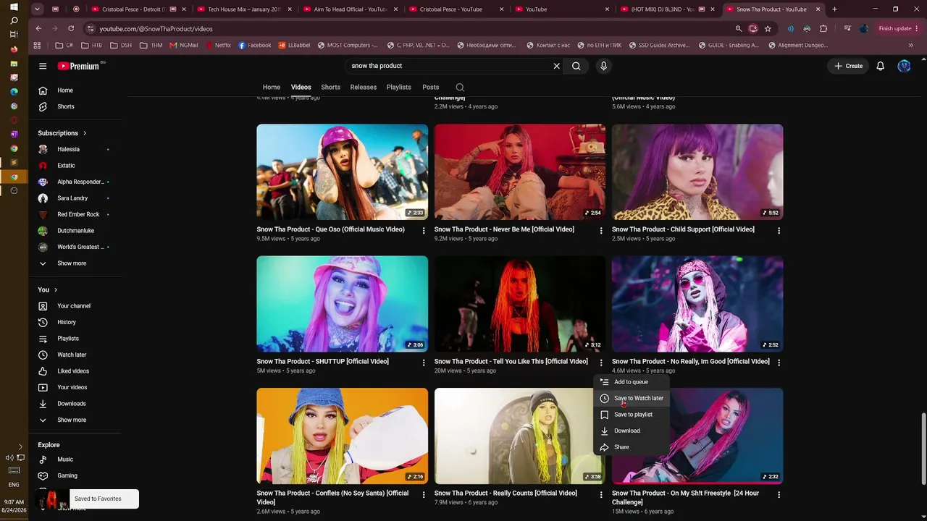Open the Tell You Like This video title
The image size is (927, 521).
coord(511,361)
